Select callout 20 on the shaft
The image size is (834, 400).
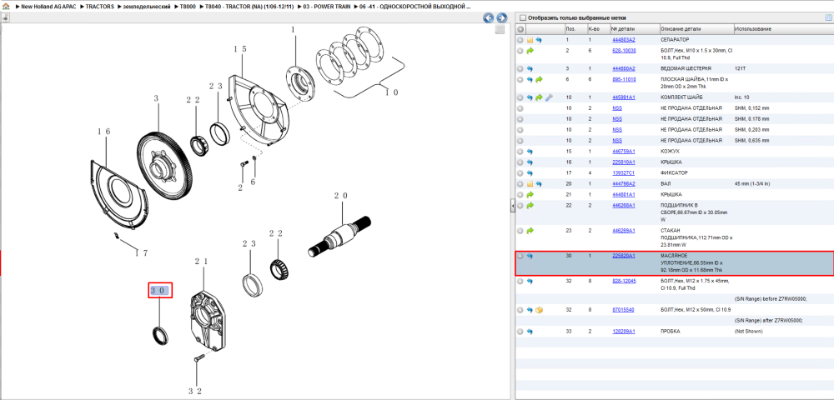pyautogui.click(x=341, y=196)
